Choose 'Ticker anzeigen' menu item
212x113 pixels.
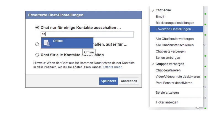tap(176, 102)
